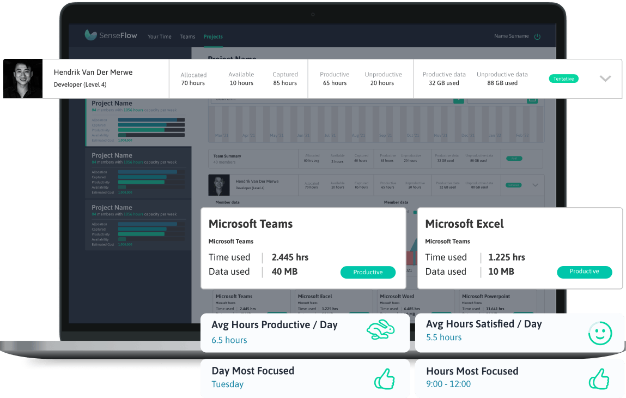Click the '5.5 hours' value

(443, 337)
